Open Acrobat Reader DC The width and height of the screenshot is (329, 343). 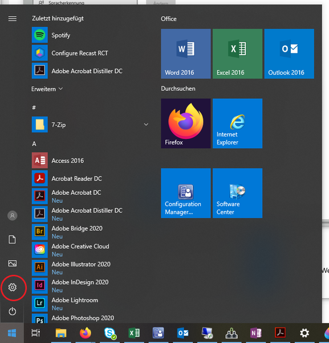[91, 178]
